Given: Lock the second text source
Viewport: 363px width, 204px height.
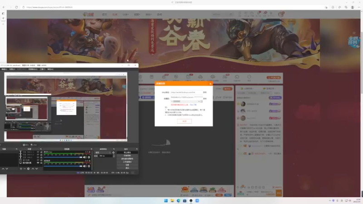Looking at the screenshot, I should pos(41,155).
